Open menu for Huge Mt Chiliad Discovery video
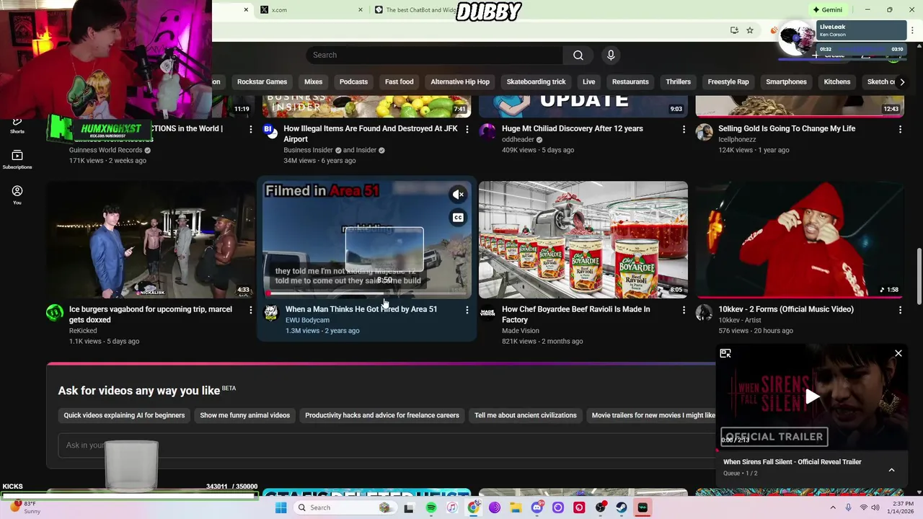 click(684, 129)
